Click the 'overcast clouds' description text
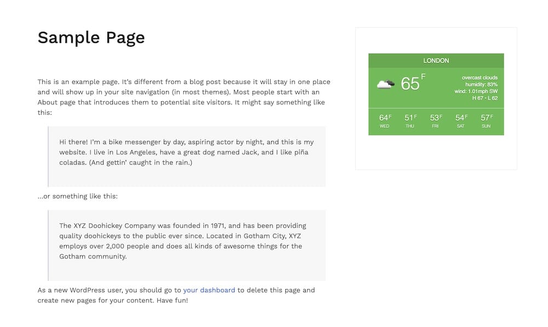Image resolution: width=548 pixels, height=327 pixels. (x=480, y=78)
